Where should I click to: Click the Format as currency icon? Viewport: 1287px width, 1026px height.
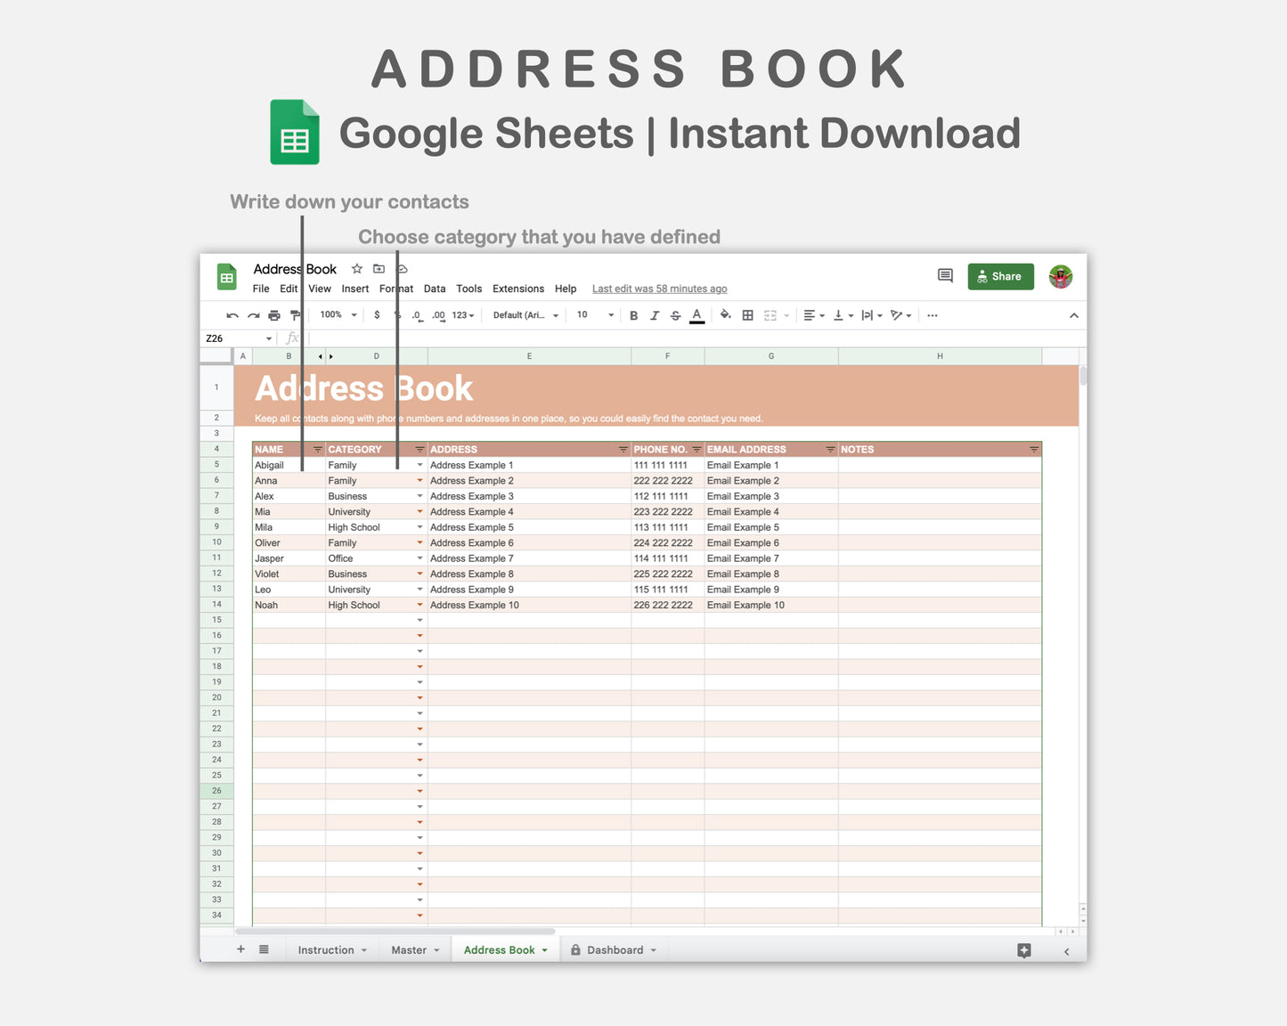tap(378, 315)
